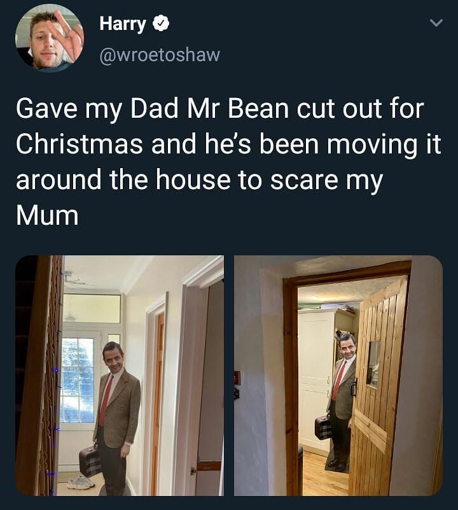Open Harry's profile picture avatar
458x510 pixels.
click(x=50, y=38)
